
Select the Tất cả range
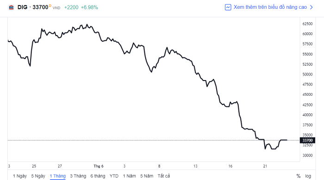(x=164, y=176)
